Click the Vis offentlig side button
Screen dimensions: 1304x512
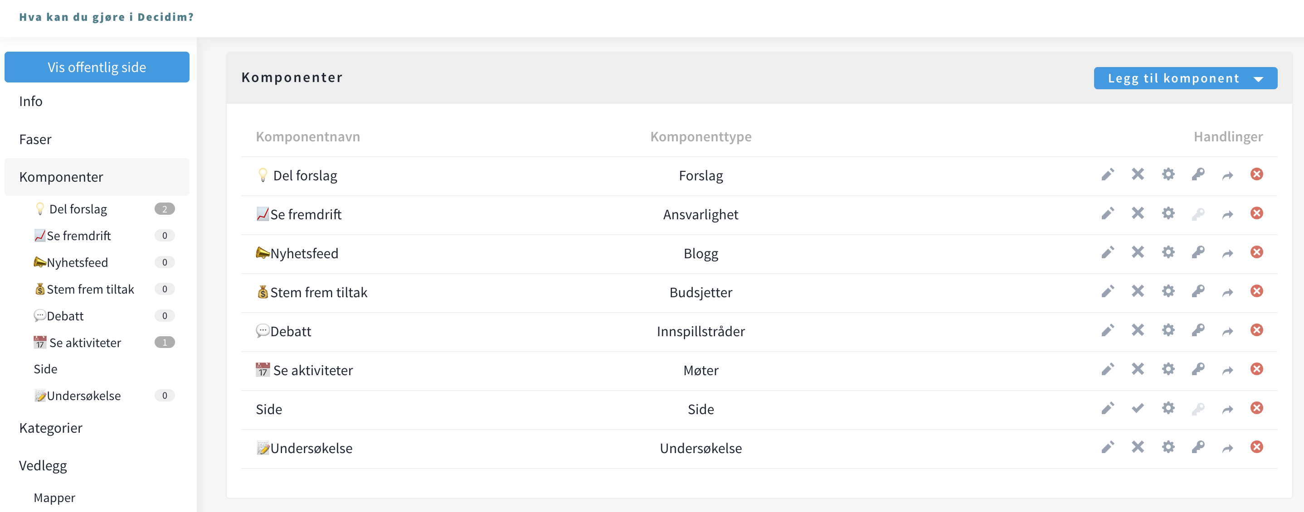click(x=97, y=68)
